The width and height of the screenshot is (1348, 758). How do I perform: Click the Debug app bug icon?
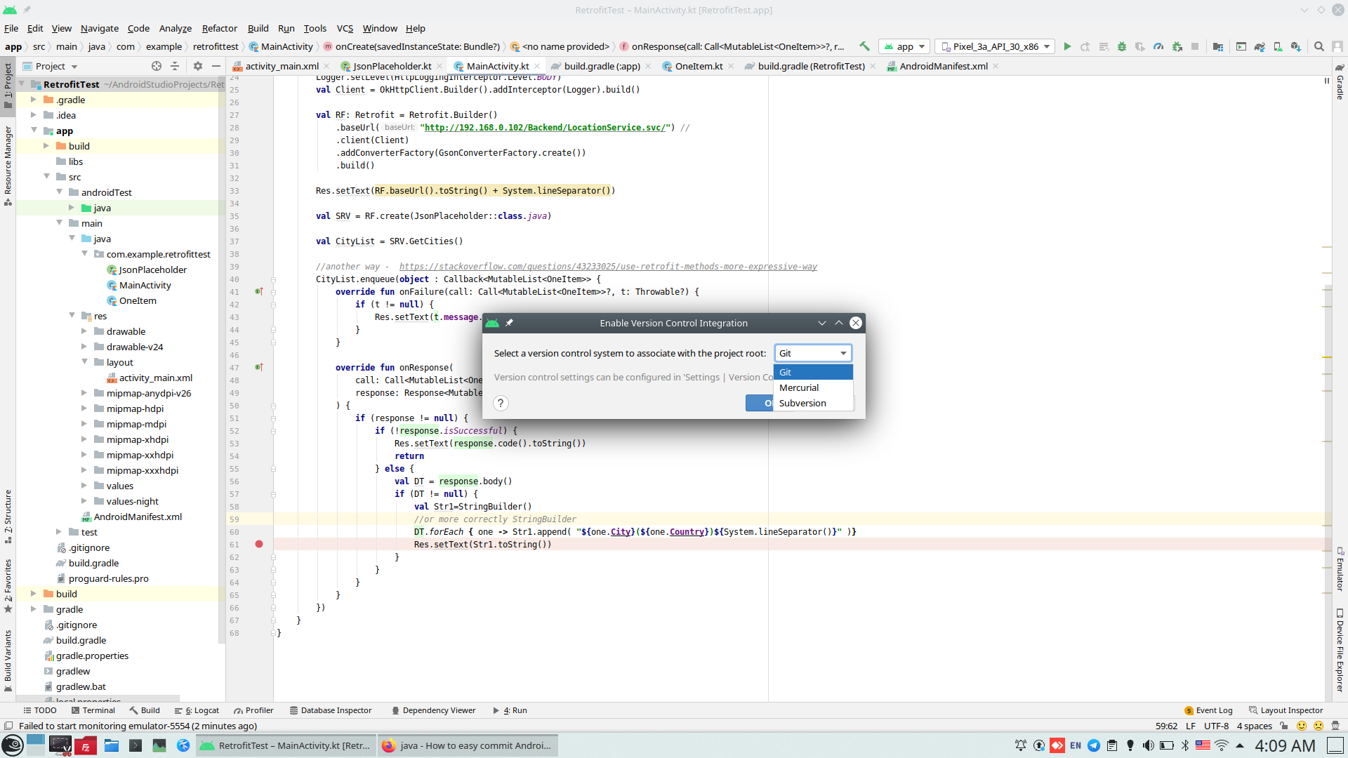(x=1122, y=46)
